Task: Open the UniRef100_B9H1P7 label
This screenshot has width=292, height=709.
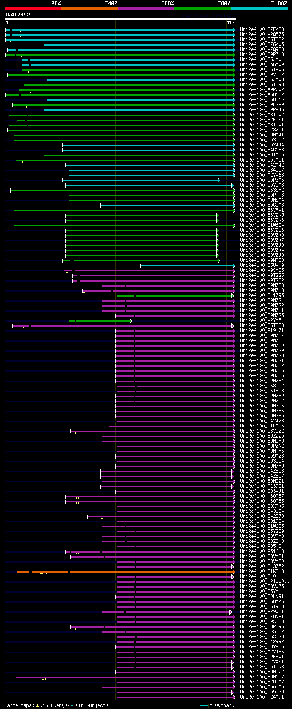Action: 262,677
